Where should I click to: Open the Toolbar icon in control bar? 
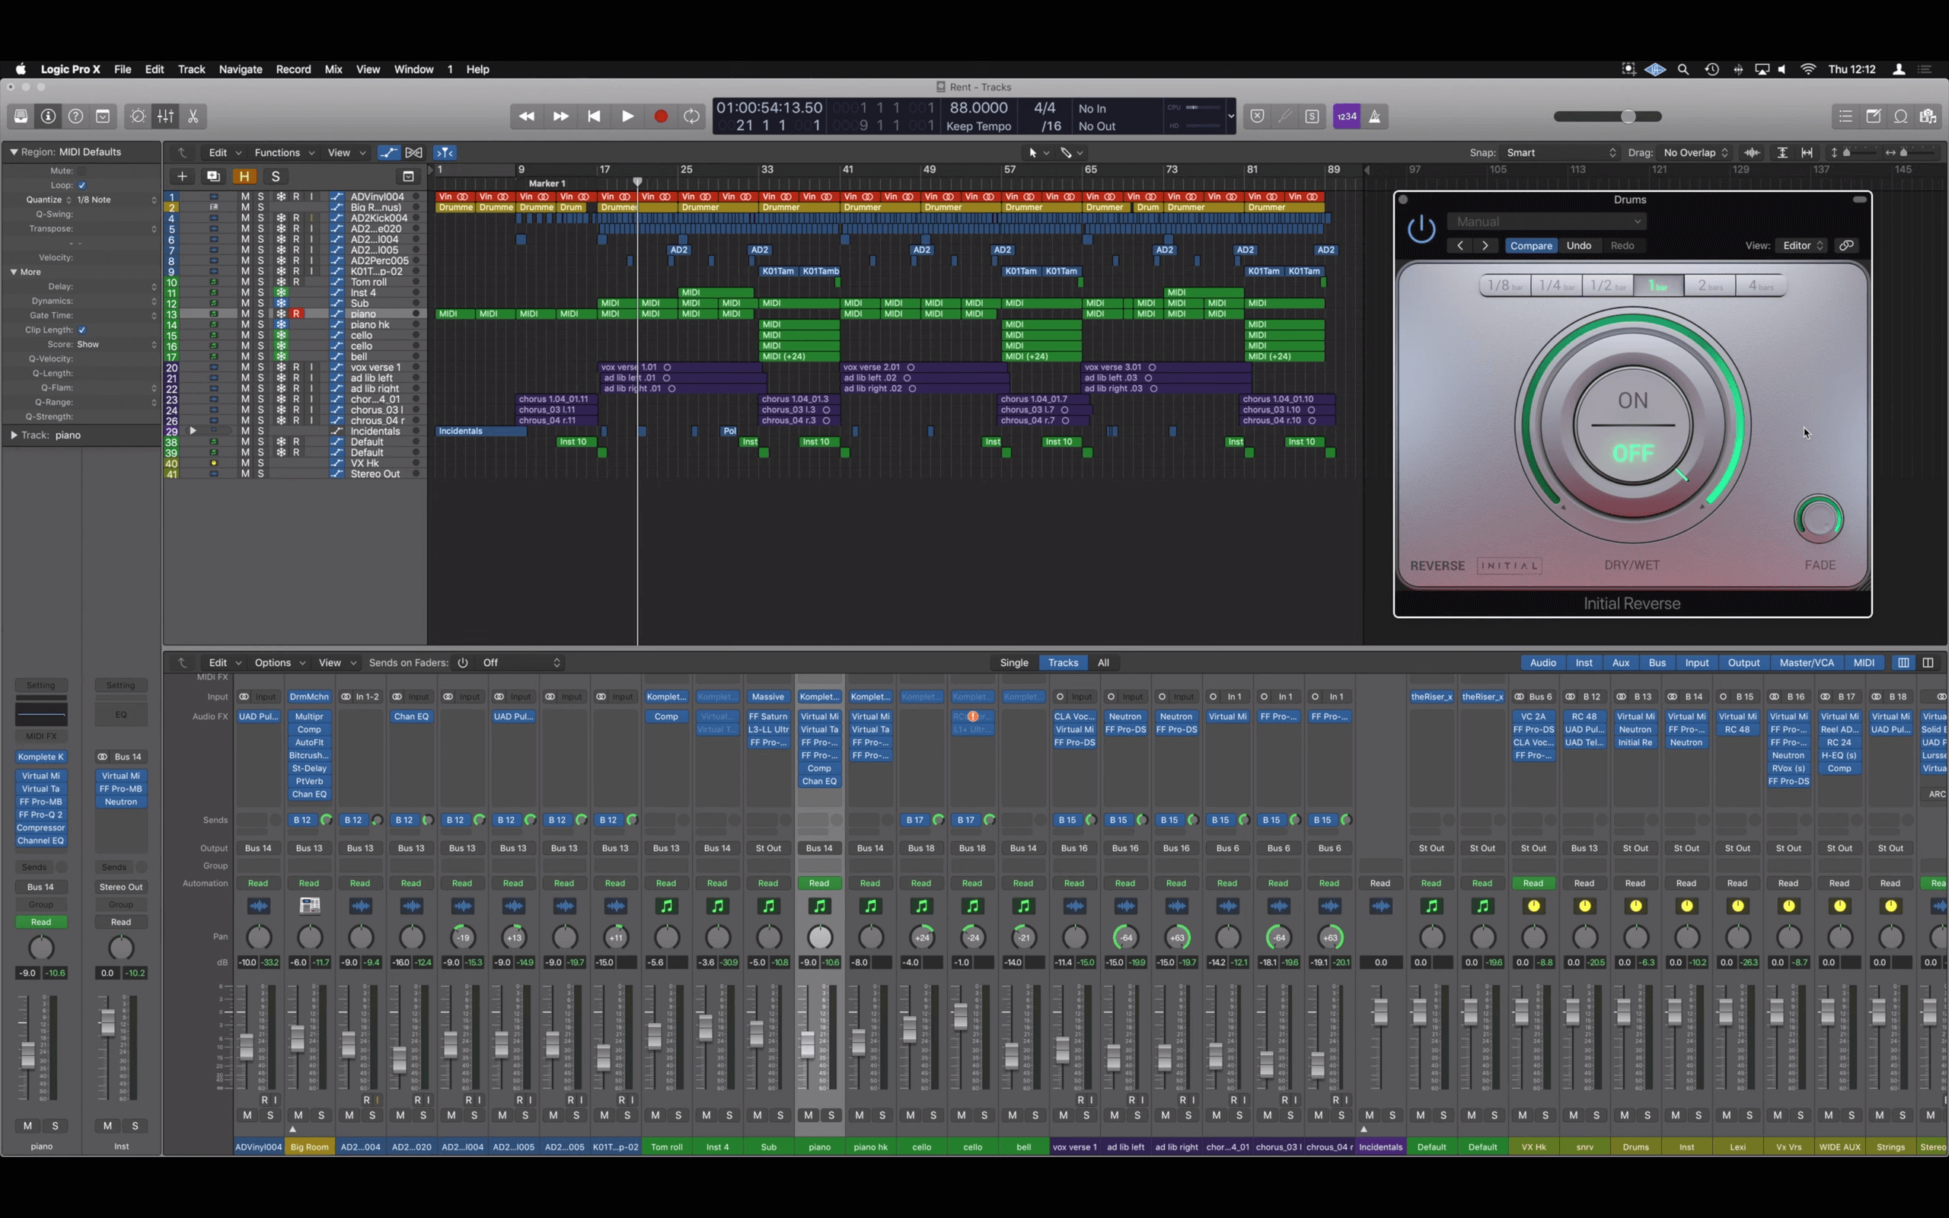(x=103, y=116)
